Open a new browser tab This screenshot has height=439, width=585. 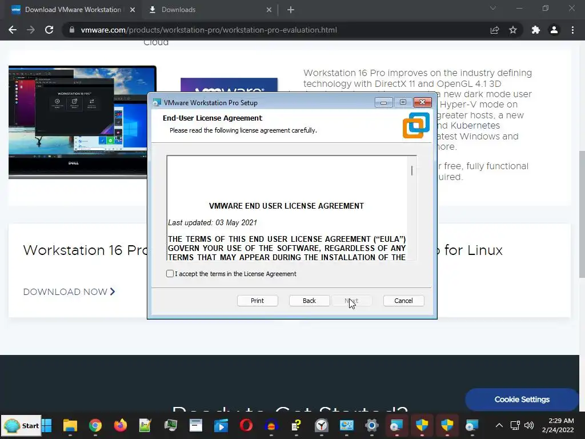[291, 10]
